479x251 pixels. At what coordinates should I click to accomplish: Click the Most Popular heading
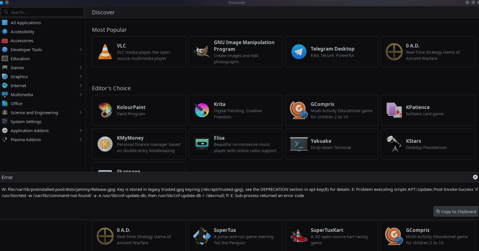[109, 30]
